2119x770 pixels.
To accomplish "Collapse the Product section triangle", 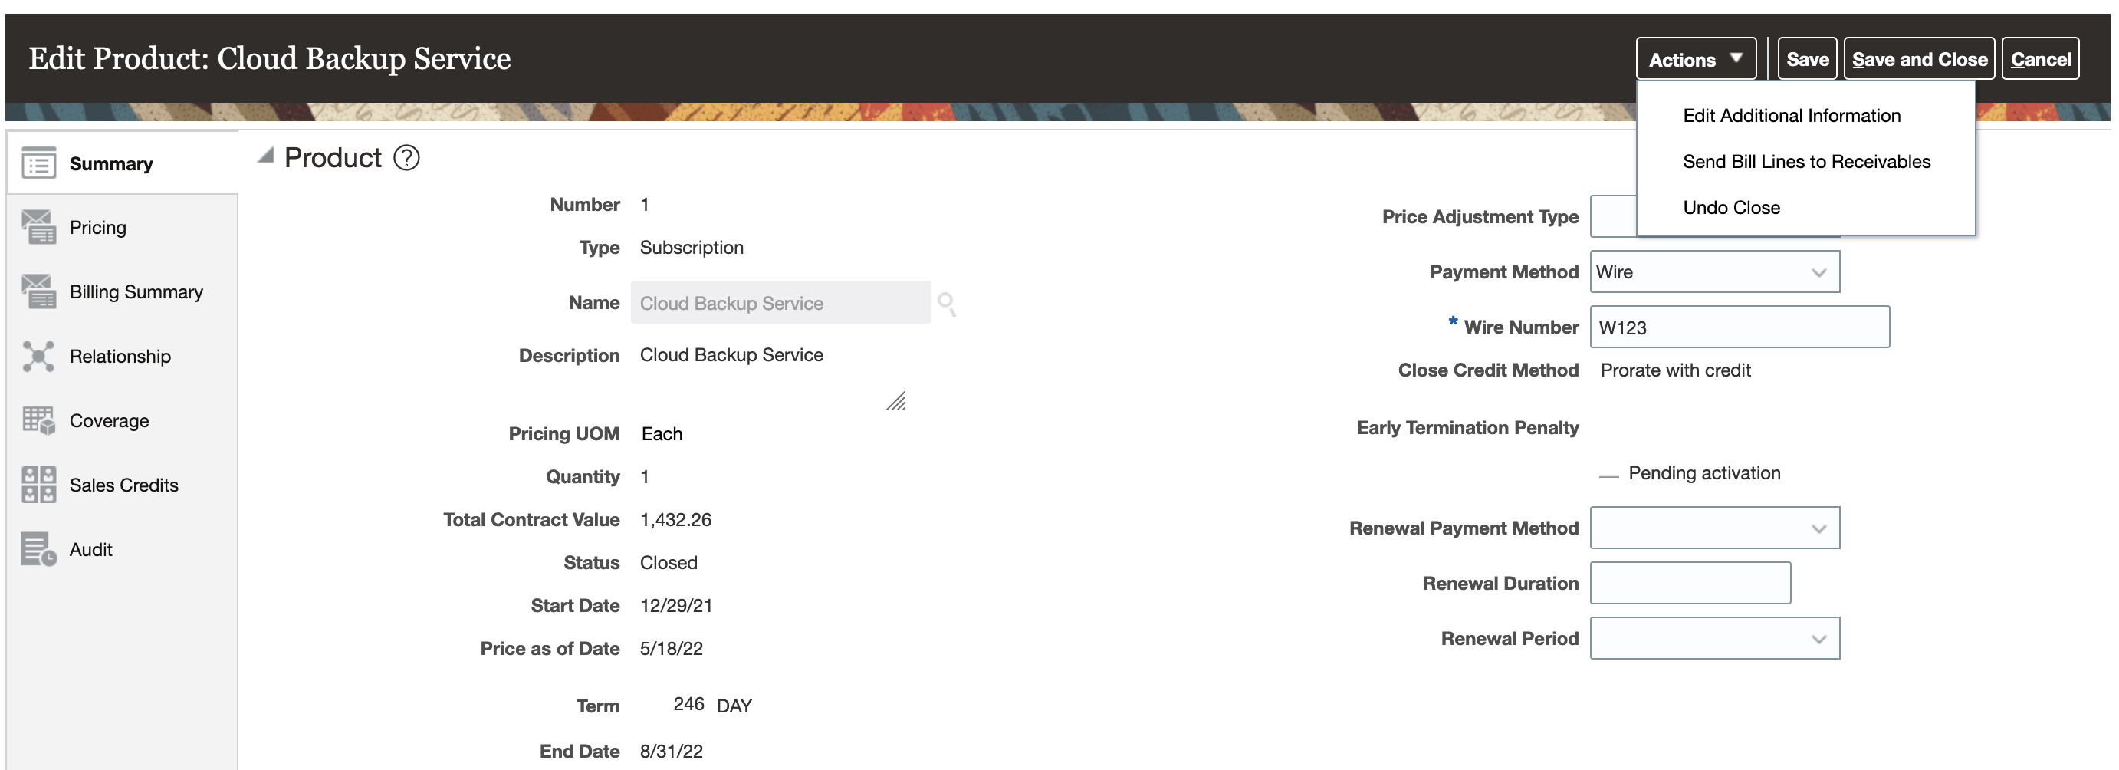I will click(x=266, y=156).
